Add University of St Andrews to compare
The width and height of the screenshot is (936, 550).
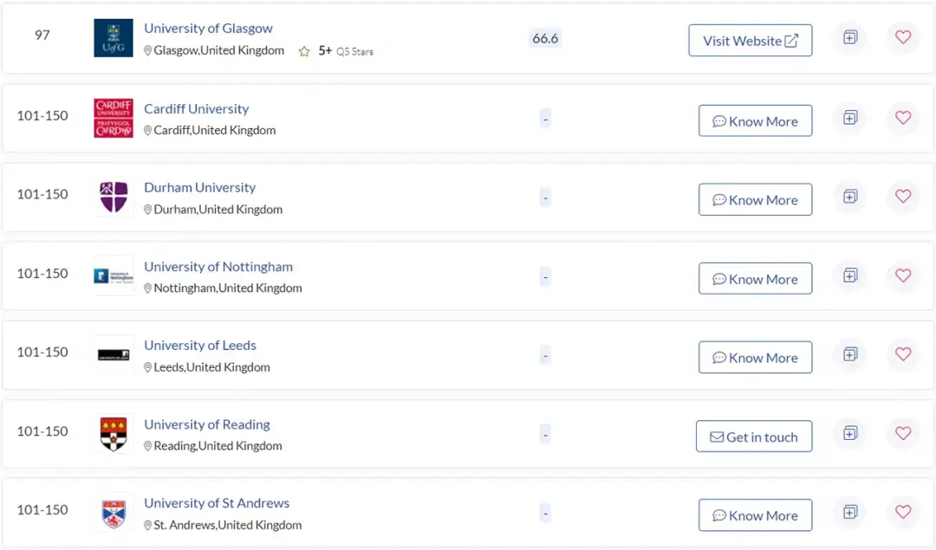point(850,513)
